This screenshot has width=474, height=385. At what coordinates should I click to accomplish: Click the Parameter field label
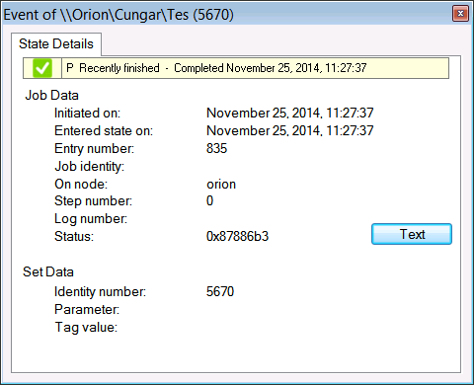click(x=87, y=310)
